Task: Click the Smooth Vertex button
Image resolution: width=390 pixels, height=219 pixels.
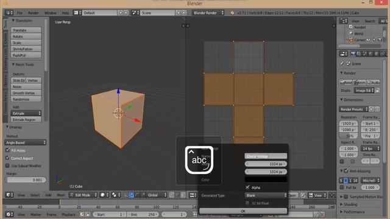Action: pos(26,93)
